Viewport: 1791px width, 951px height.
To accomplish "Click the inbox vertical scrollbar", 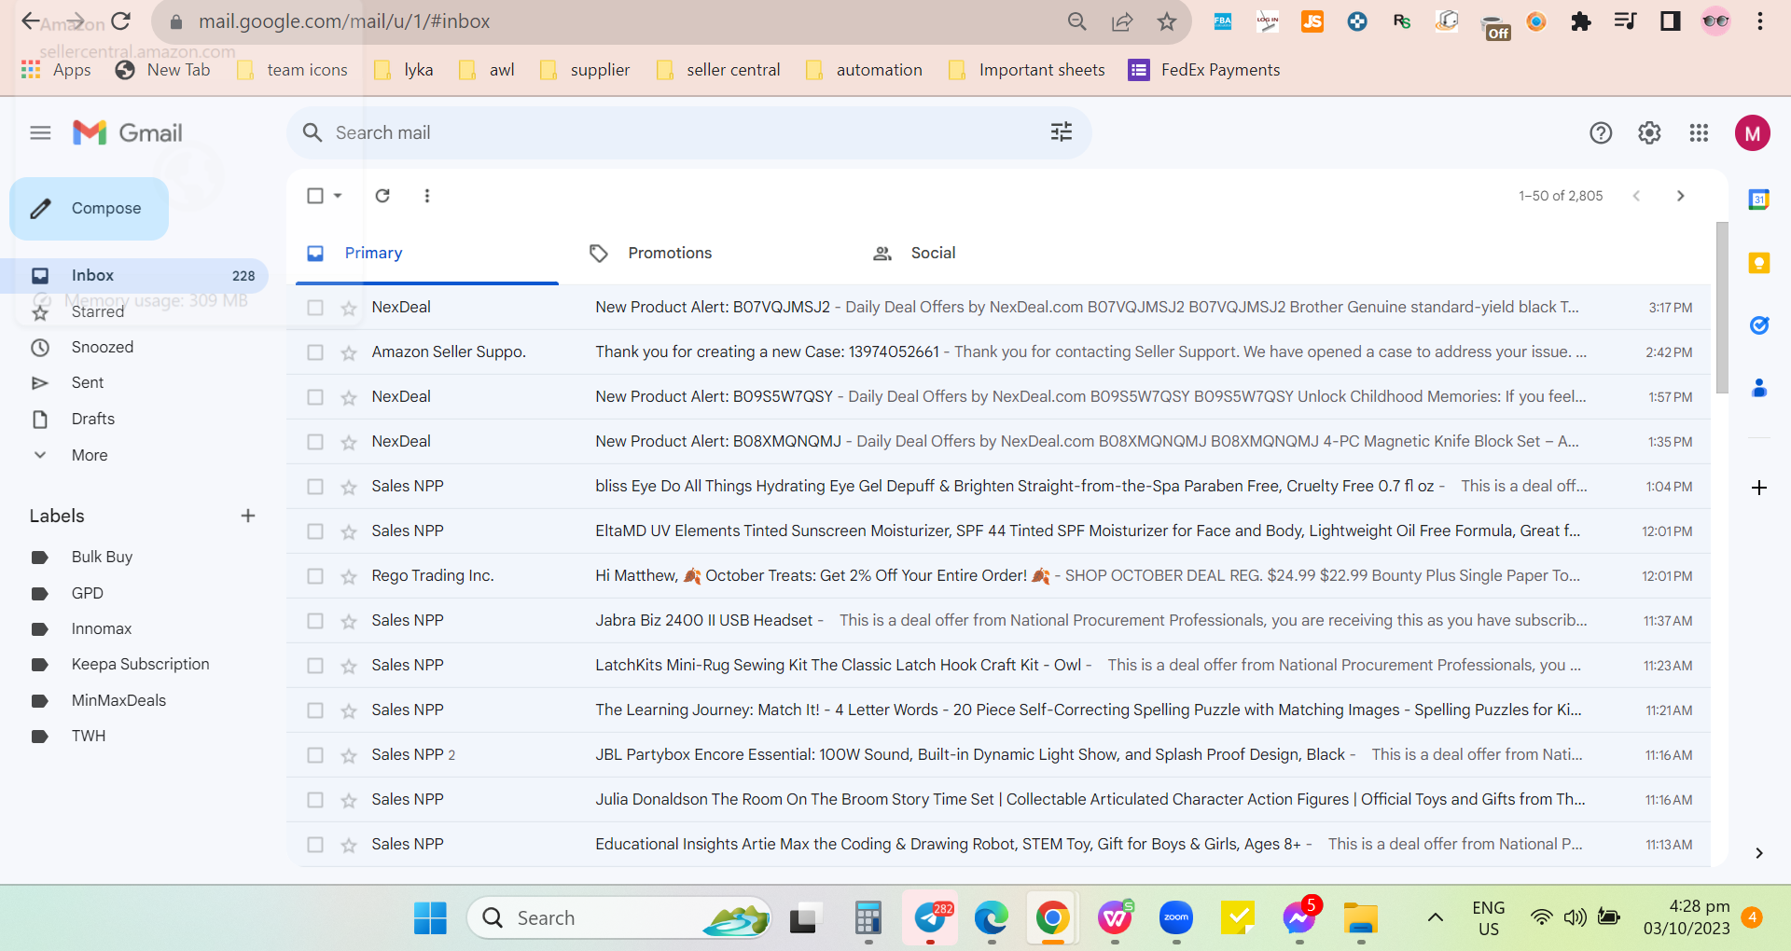I will coord(1722,308).
